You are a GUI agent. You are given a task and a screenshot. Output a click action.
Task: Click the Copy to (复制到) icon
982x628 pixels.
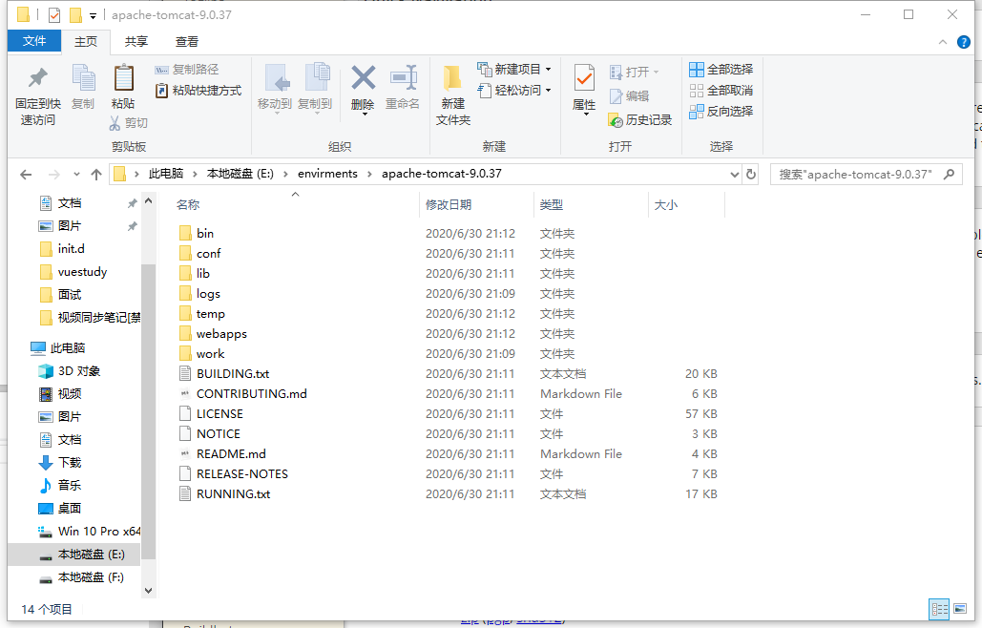click(317, 78)
